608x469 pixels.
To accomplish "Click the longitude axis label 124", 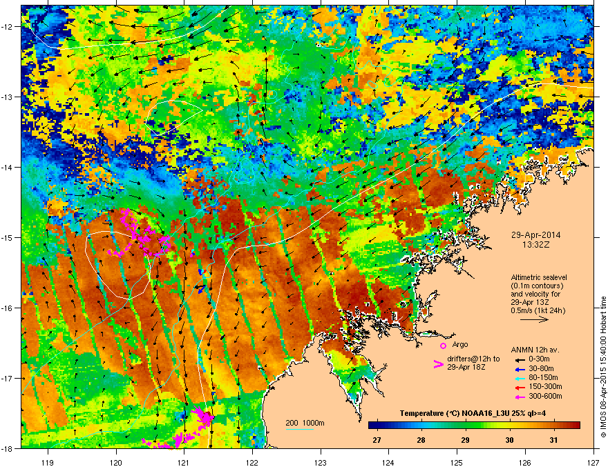I will pos(388,462).
